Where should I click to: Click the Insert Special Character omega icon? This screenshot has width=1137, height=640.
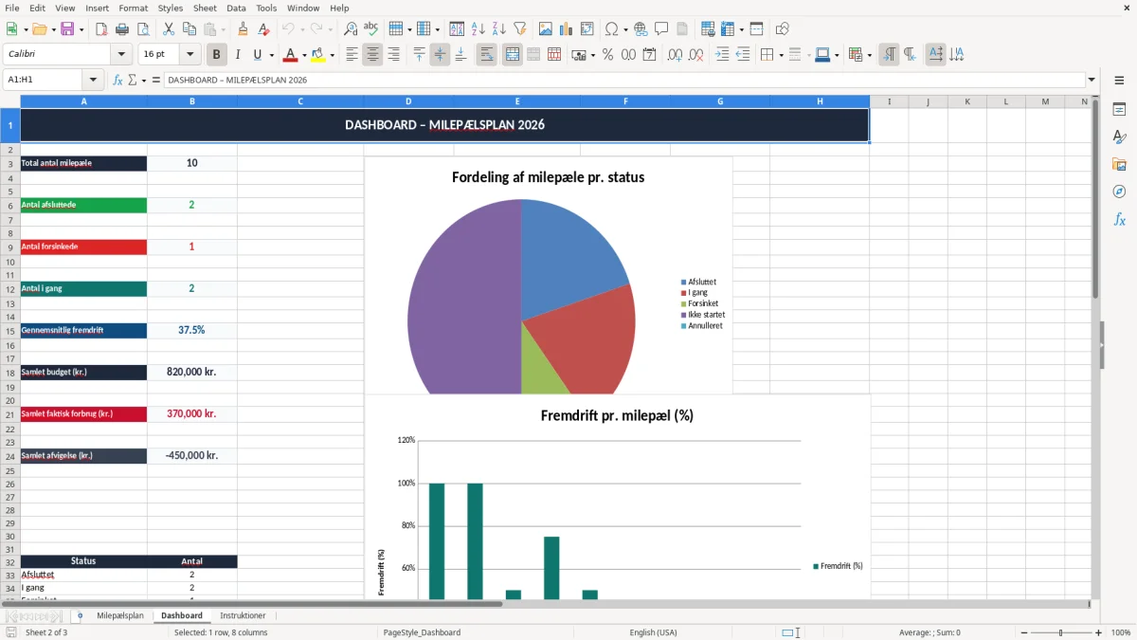(612, 29)
